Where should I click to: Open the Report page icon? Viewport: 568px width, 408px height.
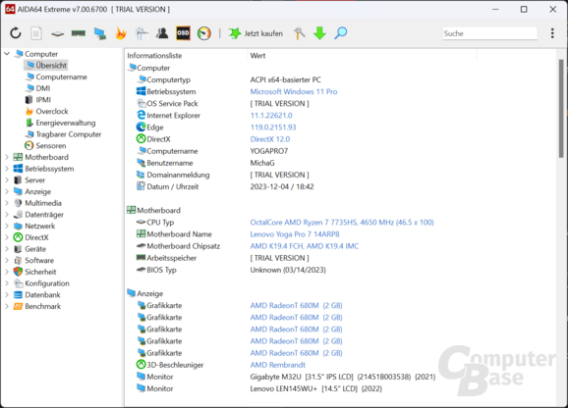pyautogui.click(x=36, y=33)
